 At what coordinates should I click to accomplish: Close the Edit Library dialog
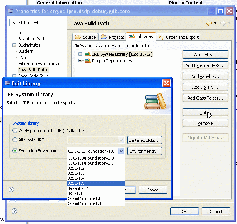tap(166, 83)
